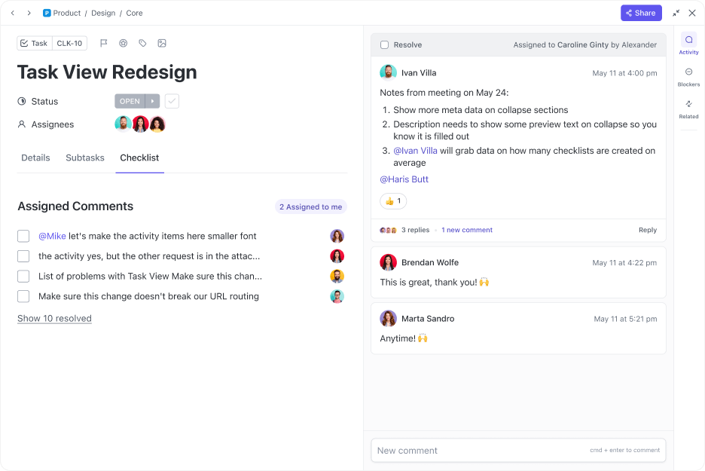Click the checkmark next to the status
Viewport: 705px width, 471px height.
[x=172, y=101]
